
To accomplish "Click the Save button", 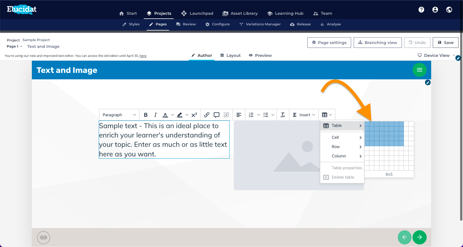I will (445, 42).
